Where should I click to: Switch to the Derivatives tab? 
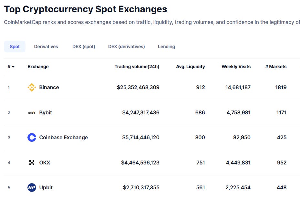[46, 47]
